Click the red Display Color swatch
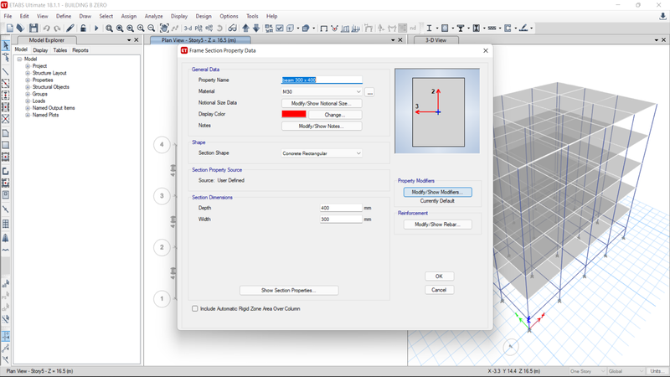This screenshot has width=670, height=377. (294, 114)
